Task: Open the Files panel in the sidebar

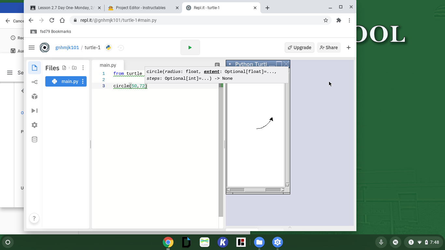Action: (34, 67)
